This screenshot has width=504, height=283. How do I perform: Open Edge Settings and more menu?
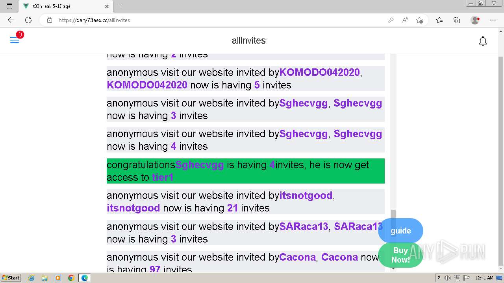pos(493,20)
